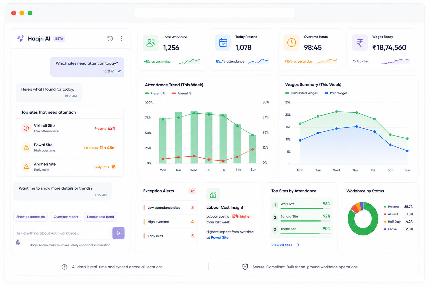Click 'Which sites need attention today?' message

coord(87,67)
